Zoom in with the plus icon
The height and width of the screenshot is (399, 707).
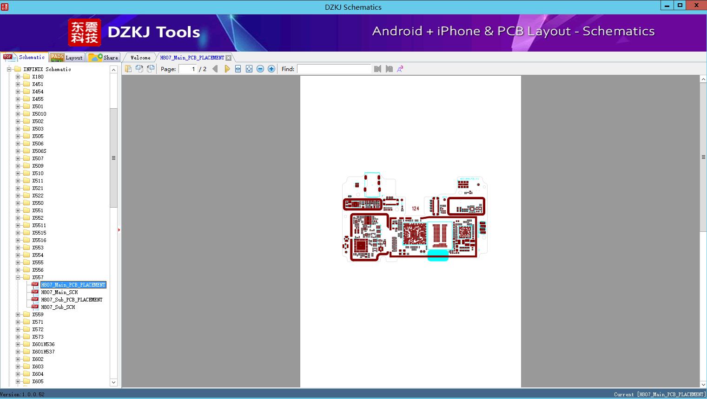click(x=271, y=69)
